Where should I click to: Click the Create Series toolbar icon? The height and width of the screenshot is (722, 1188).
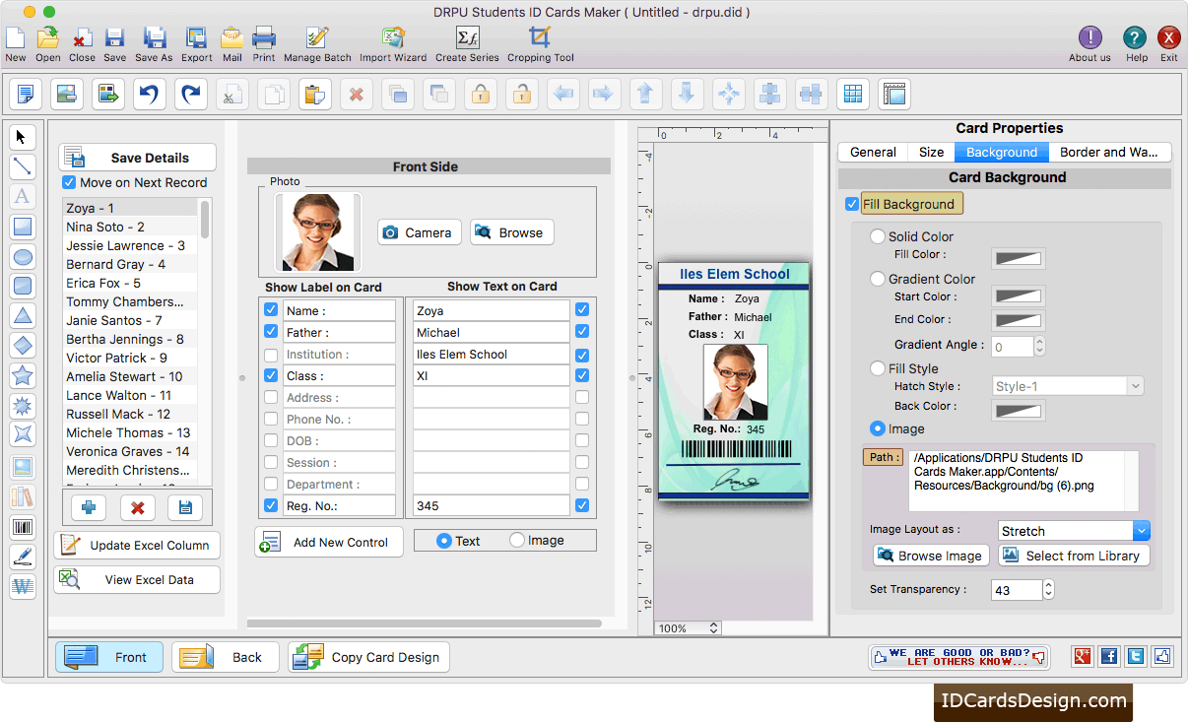pos(464,39)
